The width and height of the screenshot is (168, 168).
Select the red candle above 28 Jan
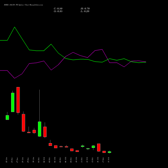24,123
